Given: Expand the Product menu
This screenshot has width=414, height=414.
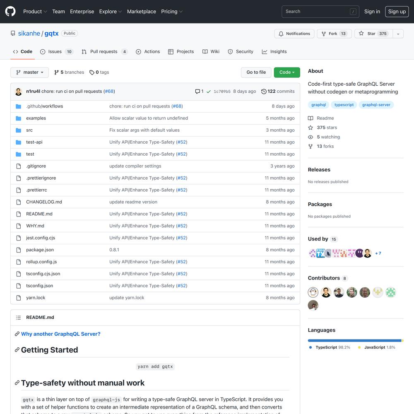Looking at the screenshot, I should (x=35, y=12).
